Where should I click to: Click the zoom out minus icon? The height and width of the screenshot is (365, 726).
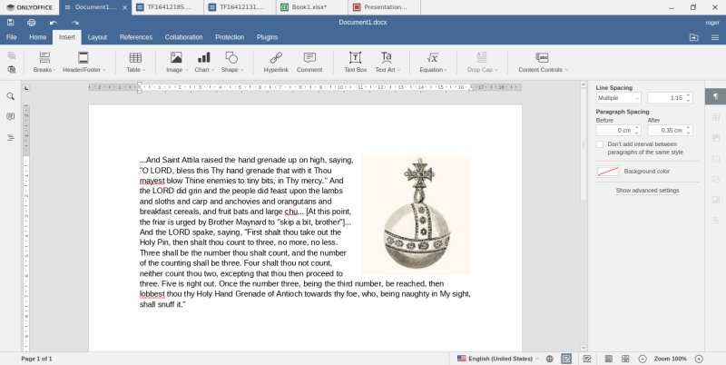tap(643, 359)
